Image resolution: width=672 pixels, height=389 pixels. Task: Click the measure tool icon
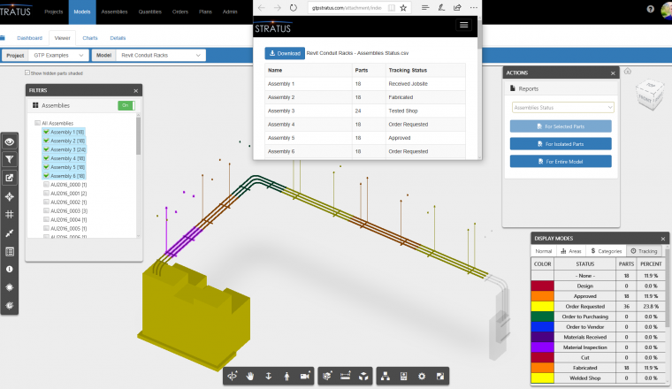[x=344, y=376]
